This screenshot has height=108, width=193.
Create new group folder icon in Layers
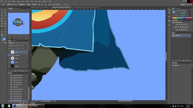(x=21, y=71)
